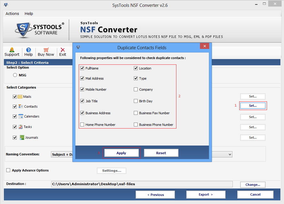Click the Duplicate Contacts Fields dialog icon
This screenshot has height=204, width=284.
click(78, 47)
